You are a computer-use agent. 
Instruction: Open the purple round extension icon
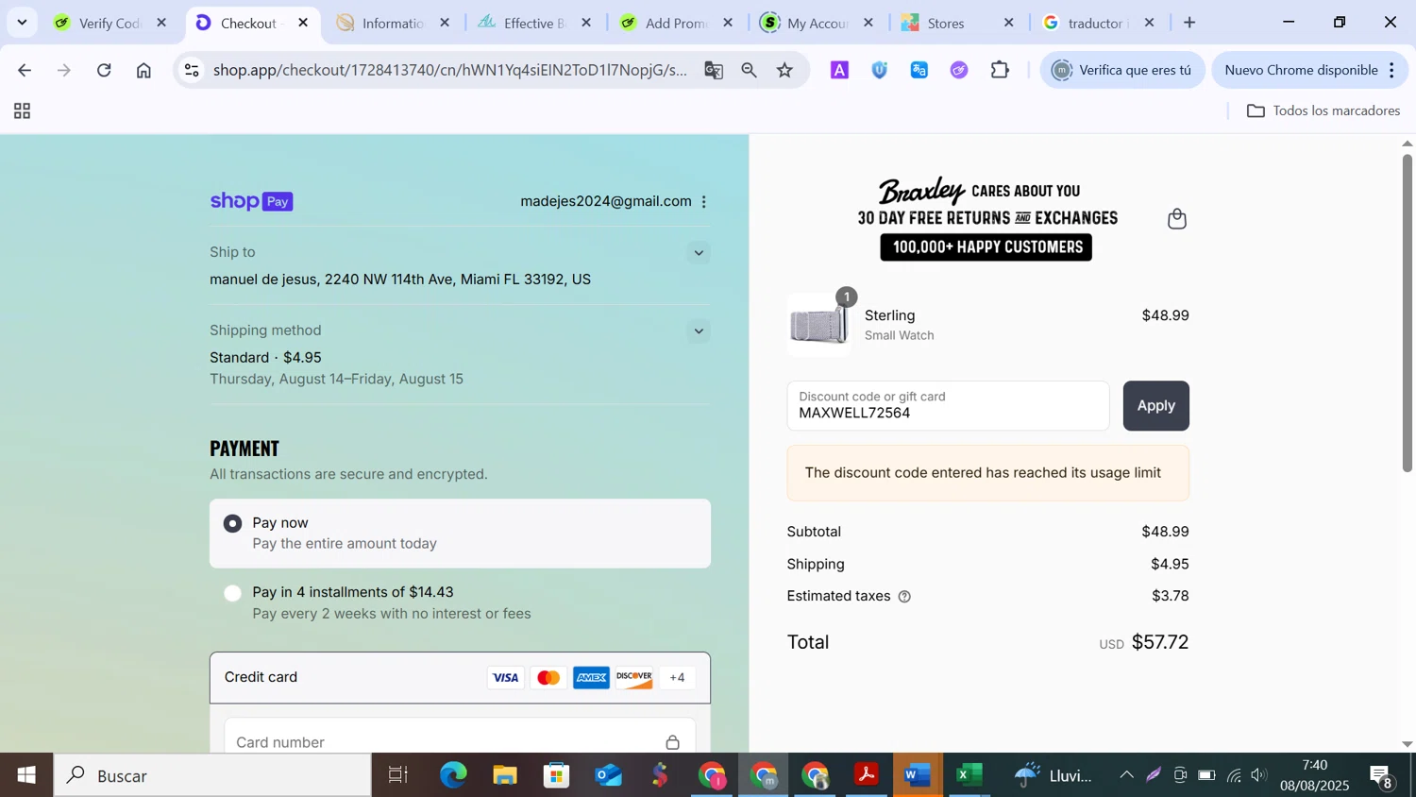click(x=959, y=70)
